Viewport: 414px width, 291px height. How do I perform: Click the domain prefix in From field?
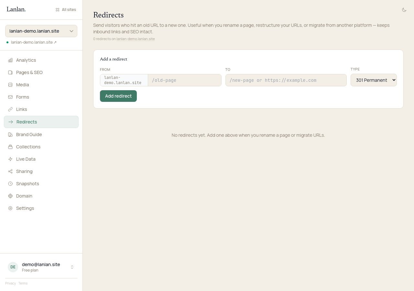(124, 80)
